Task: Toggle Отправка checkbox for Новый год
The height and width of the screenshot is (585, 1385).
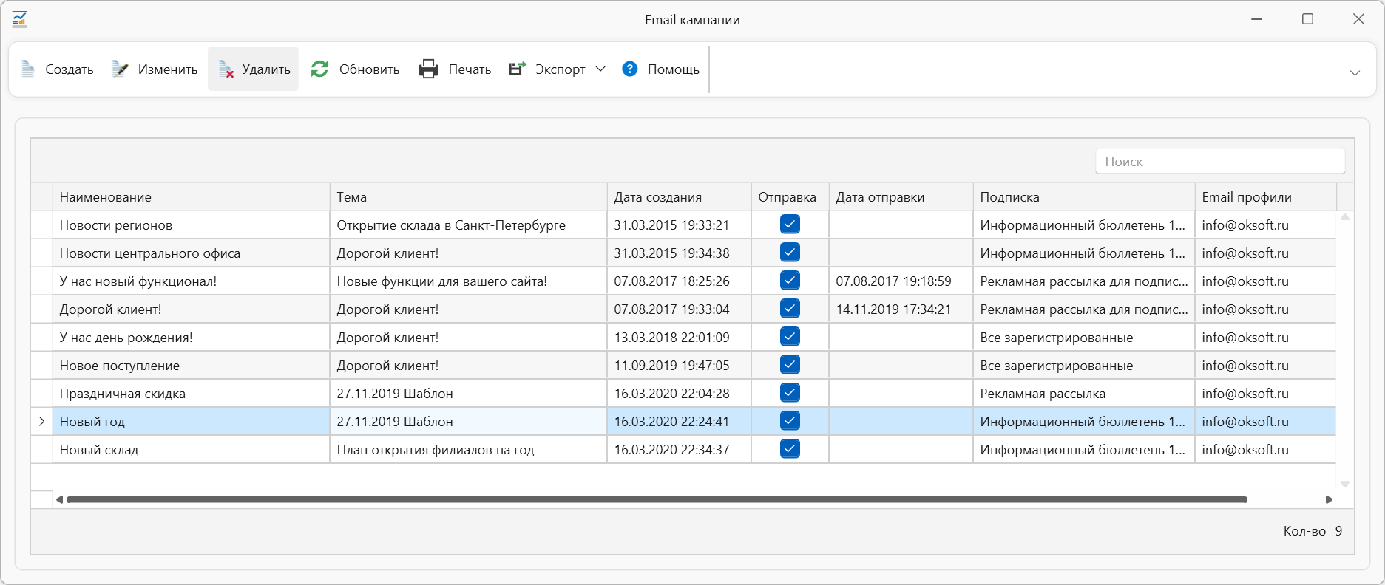Action: 790,421
